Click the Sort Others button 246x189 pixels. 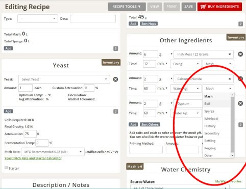pyautogui.click(x=150, y=124)
